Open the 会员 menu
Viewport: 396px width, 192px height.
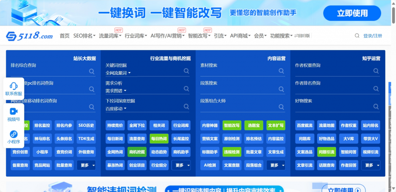[x=260, y=36]
